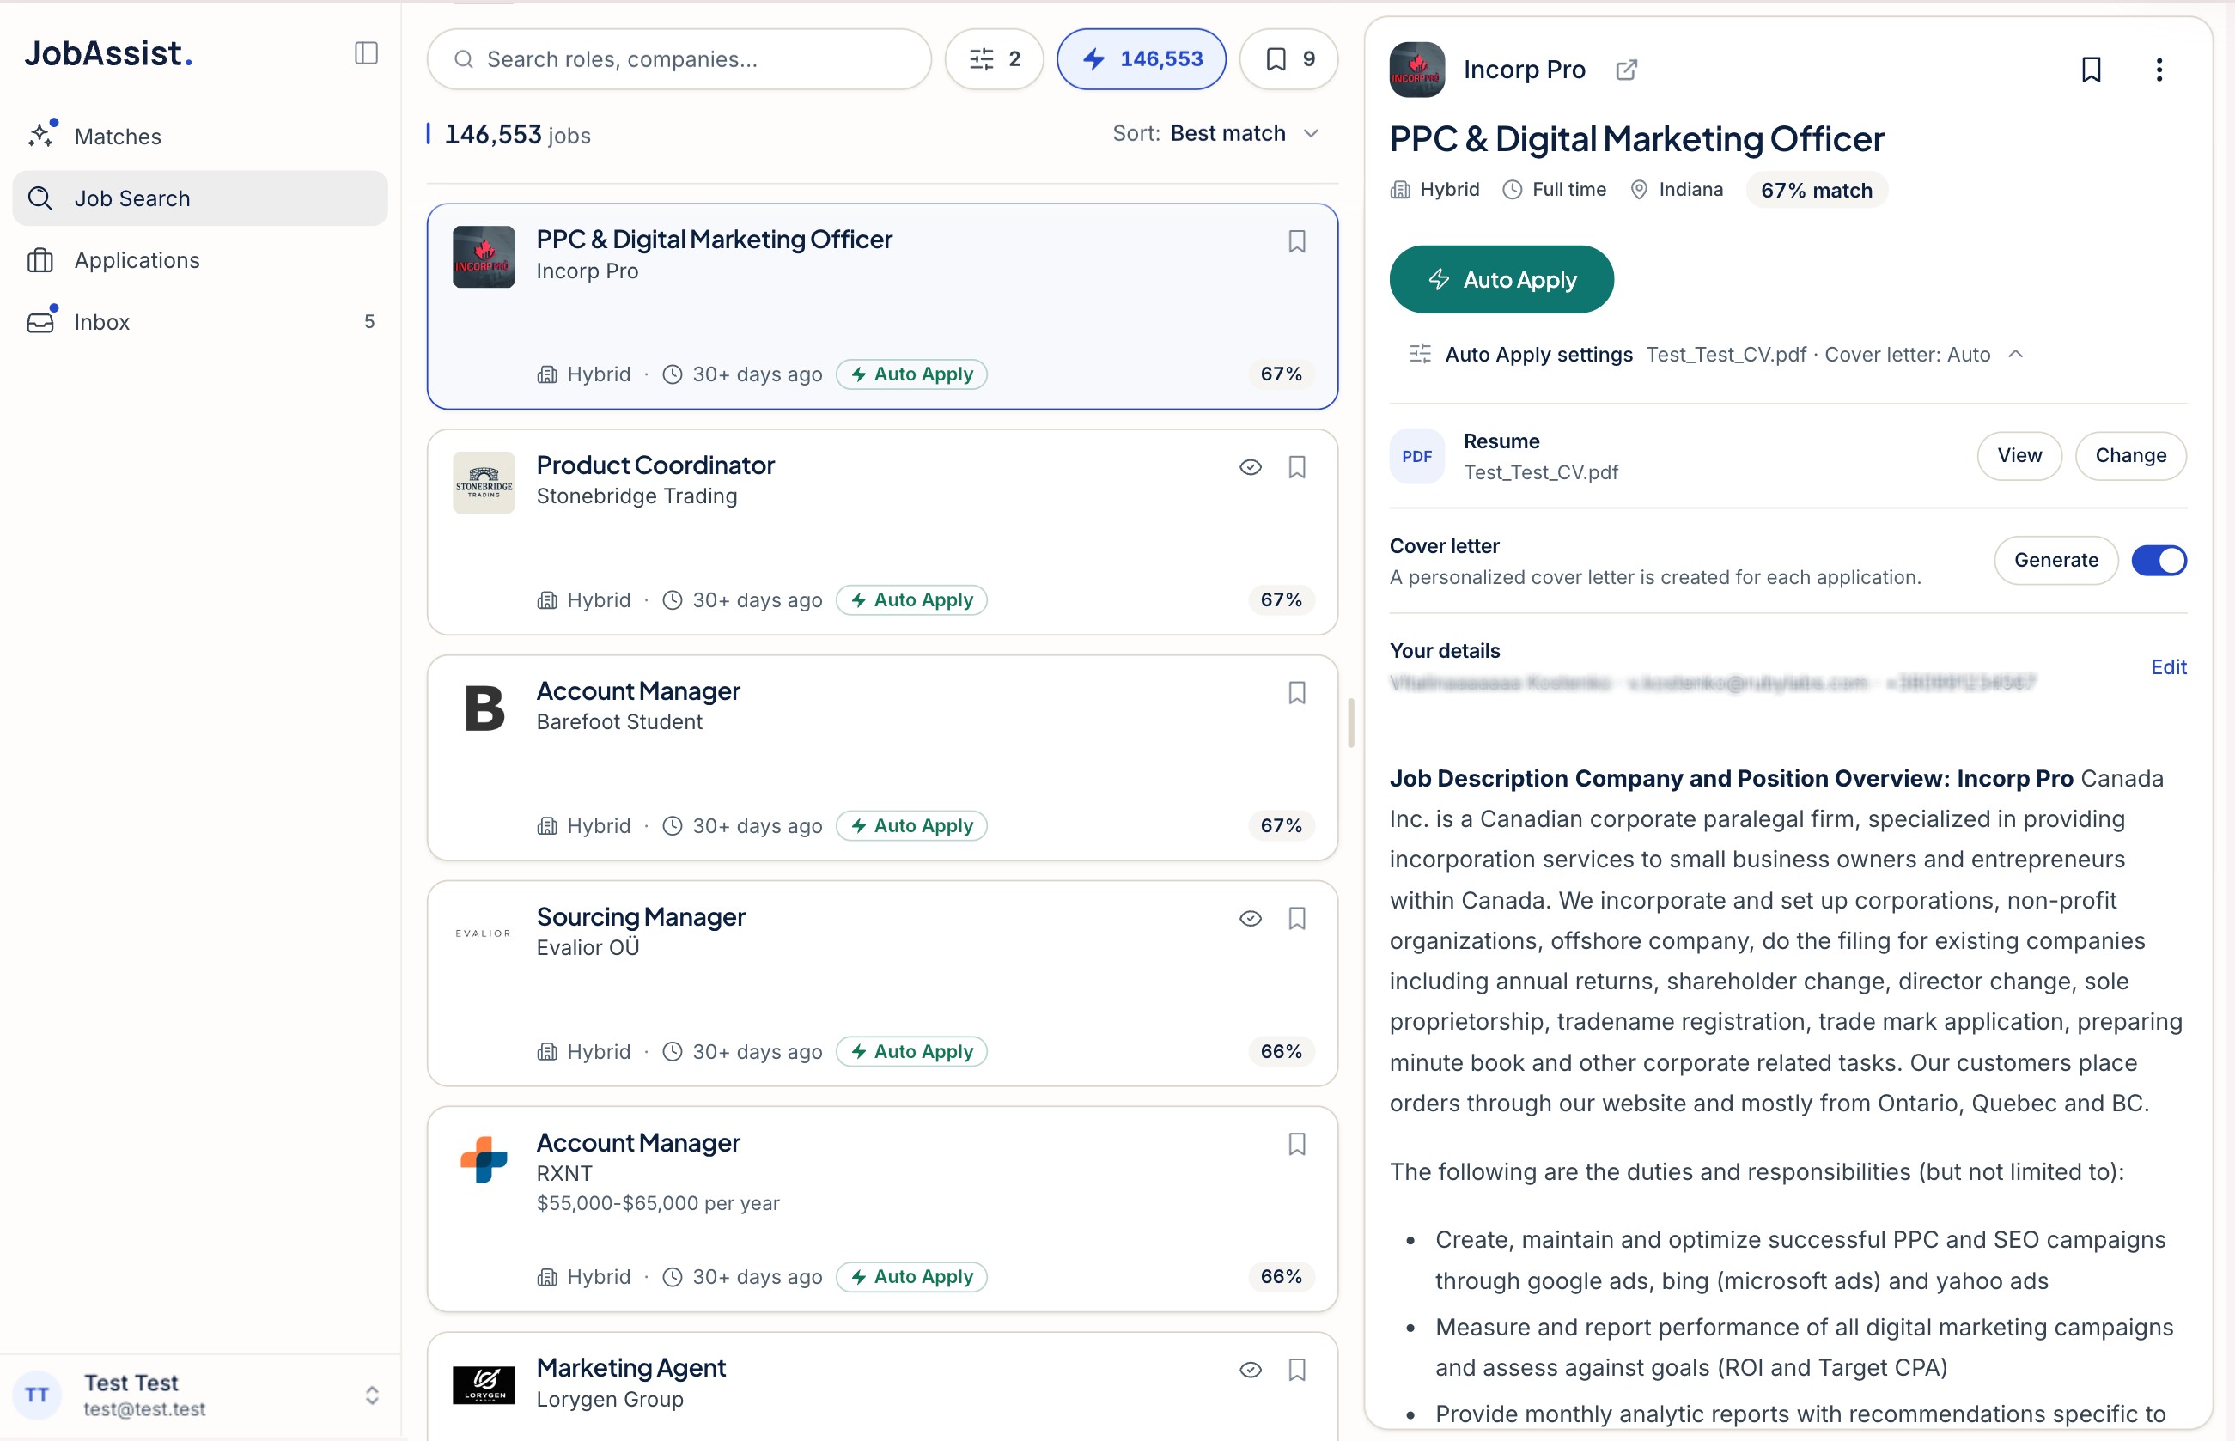Click the 66% score on Sourcing Manager
2235x1441 pixels.
[x=1281, y=1052]
